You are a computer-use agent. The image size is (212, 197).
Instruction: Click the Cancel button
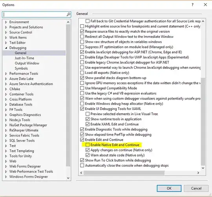(196, 188)
